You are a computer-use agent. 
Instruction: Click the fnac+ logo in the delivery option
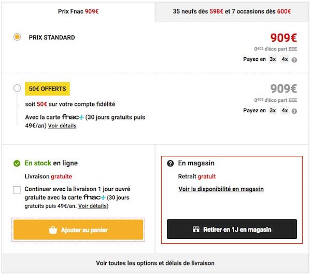pyautogui.click(x=94, y=198)
